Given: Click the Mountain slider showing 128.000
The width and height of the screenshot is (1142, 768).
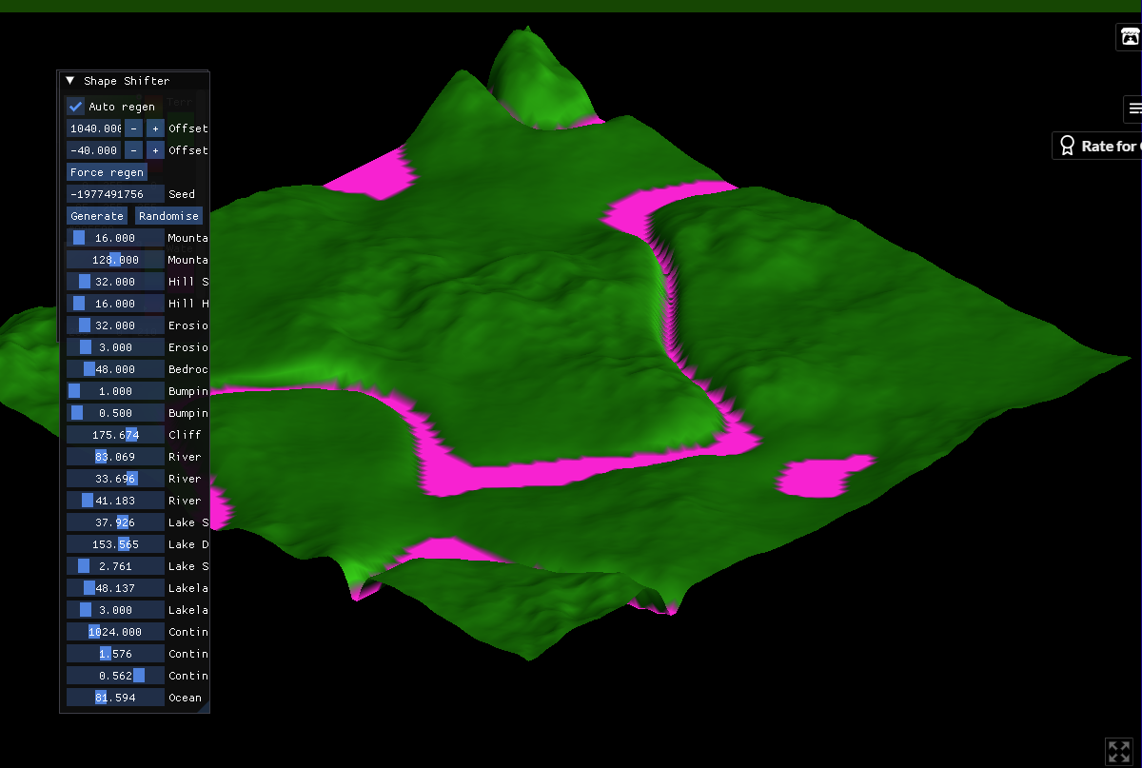Looking at the screenshot, I should pos(115,260).
